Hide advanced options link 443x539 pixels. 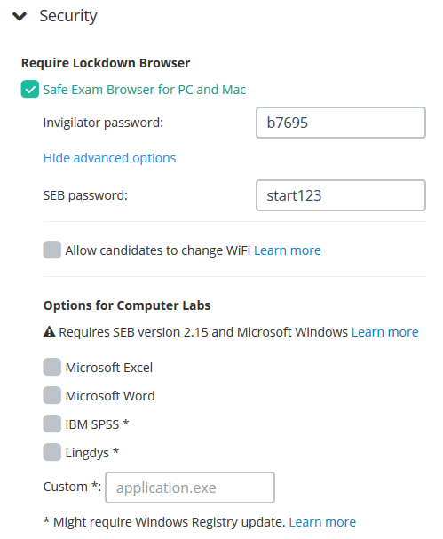(109, 158)
